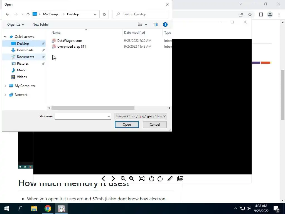Open taskbar search
The image size is (285, 214).
20,208
